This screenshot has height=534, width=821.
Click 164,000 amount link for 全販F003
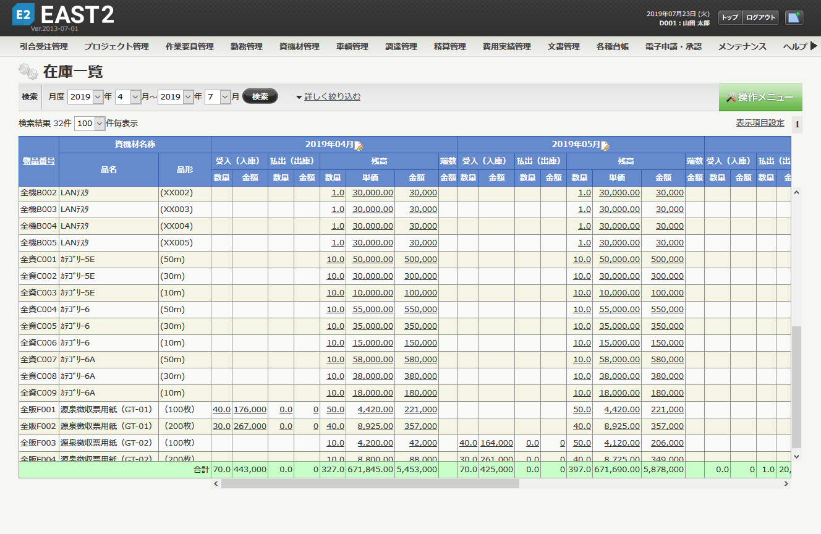click(x=496, y=443)
